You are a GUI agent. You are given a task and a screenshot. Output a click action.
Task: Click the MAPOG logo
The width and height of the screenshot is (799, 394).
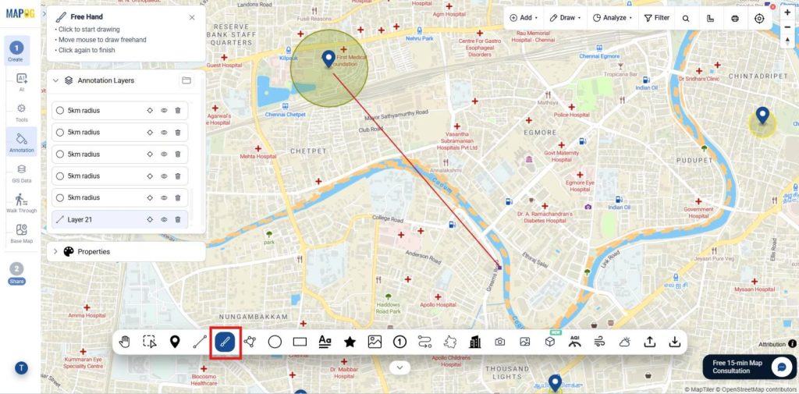click(20, 14)
